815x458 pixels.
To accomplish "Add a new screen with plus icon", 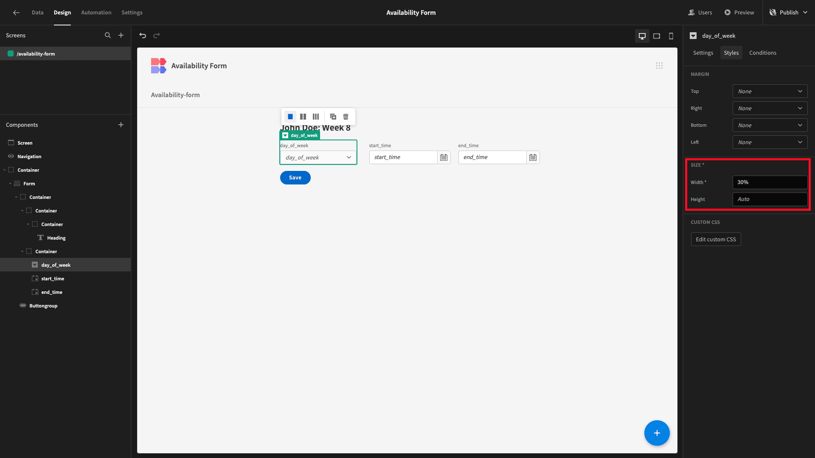I will tap(121, 36).
